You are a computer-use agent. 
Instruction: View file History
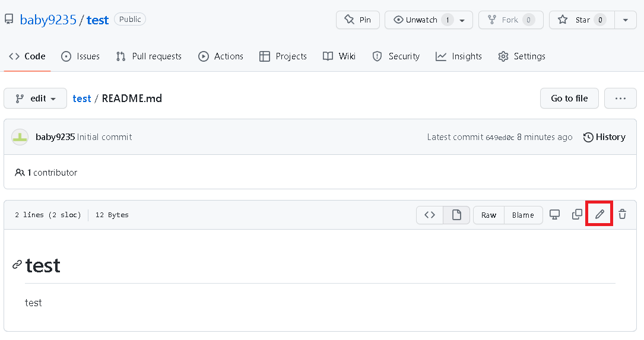click(604, 137)
